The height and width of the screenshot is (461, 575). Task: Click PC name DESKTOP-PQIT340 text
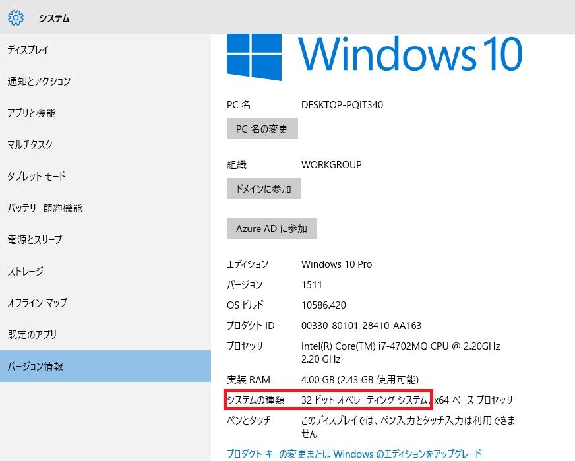pyautogui.click(x=342, y=104)
